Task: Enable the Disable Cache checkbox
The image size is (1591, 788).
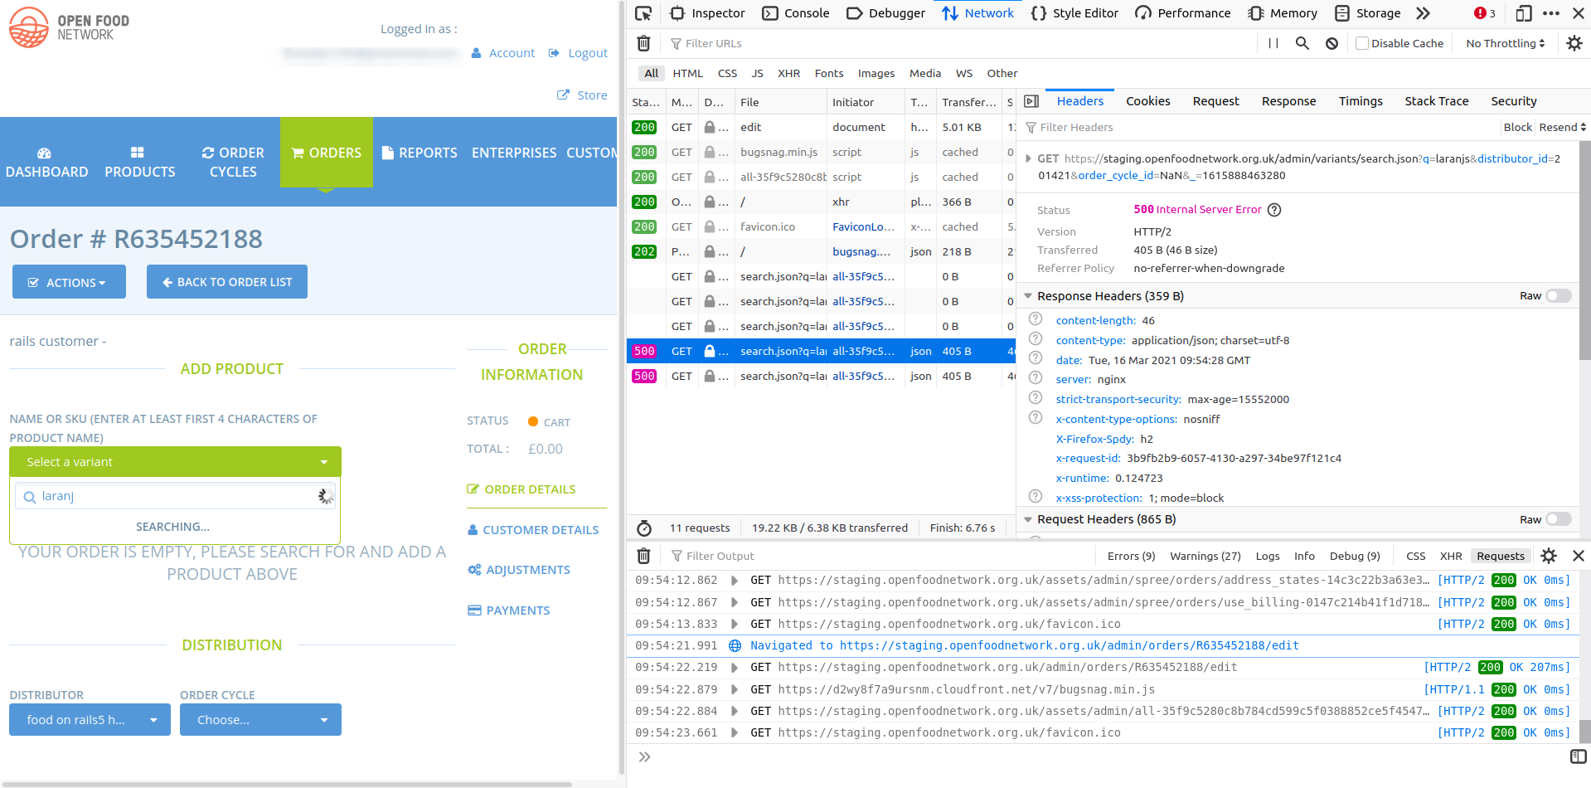Action: (1361, 43)
